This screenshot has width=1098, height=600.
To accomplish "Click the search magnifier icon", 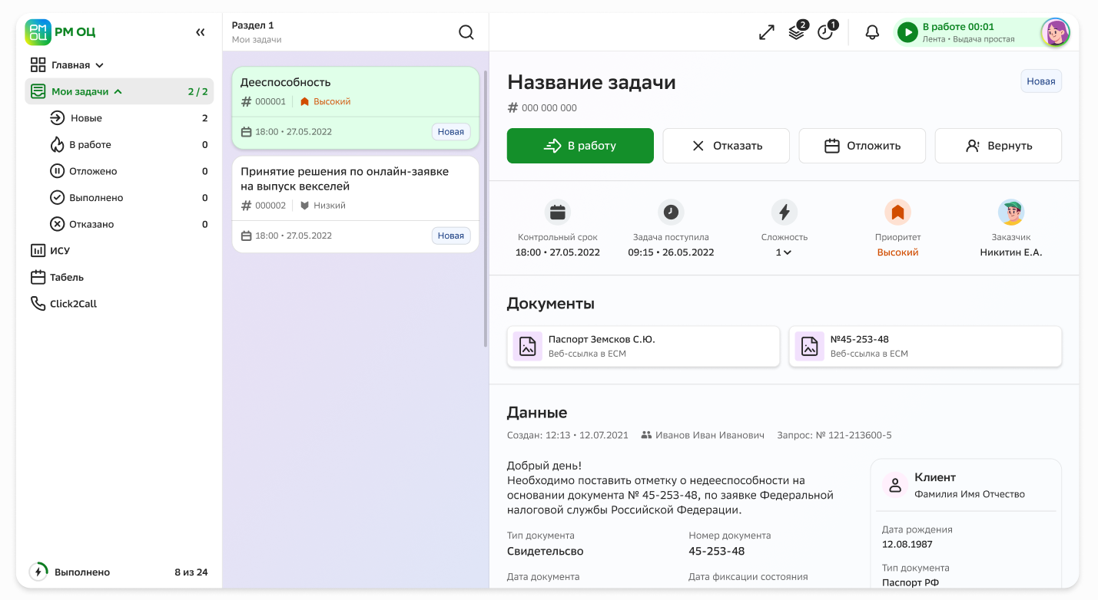I will [x=466, y=32].
